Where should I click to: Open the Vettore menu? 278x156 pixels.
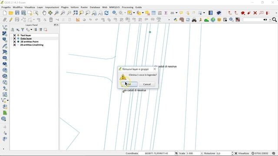74,7
